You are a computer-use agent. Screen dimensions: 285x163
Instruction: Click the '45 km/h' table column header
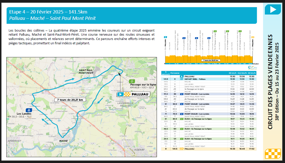pos(232,73)
